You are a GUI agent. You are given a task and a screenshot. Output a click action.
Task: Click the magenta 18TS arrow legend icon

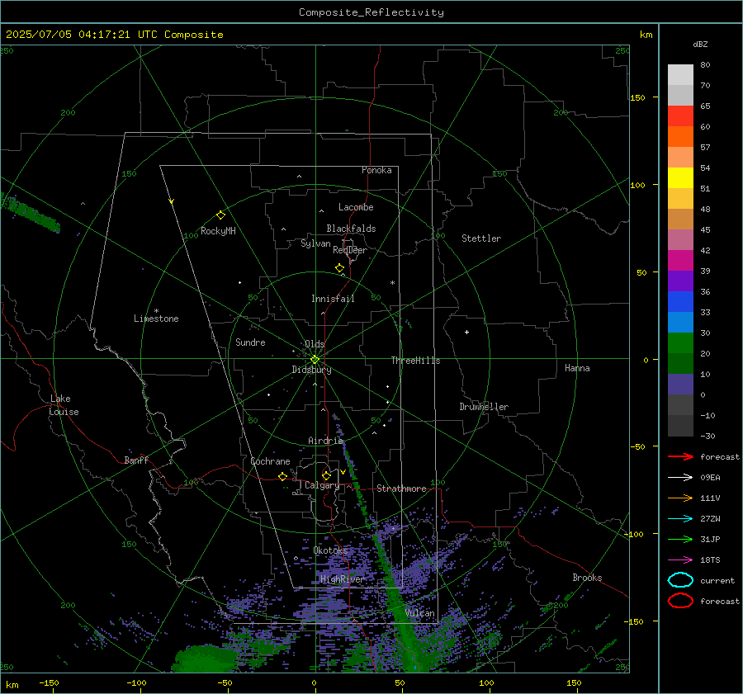[680, 560]
